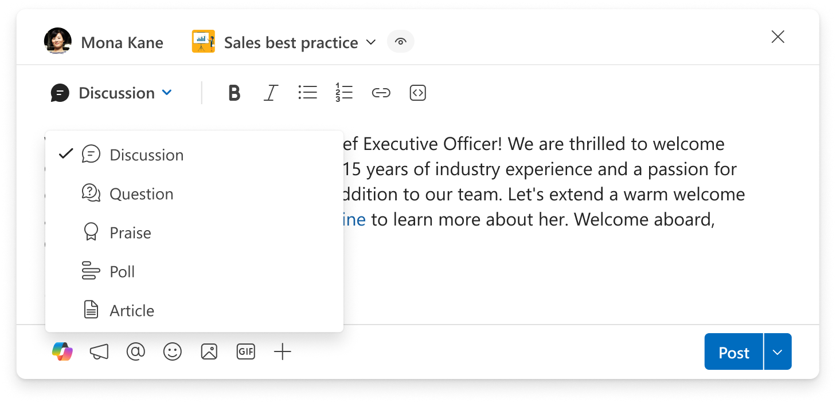Image resolution: width=836 pixels, height=403 pixels.
Task: Mention someone with the @ icon
Action: pyautogui.click(x=135, y=351)
